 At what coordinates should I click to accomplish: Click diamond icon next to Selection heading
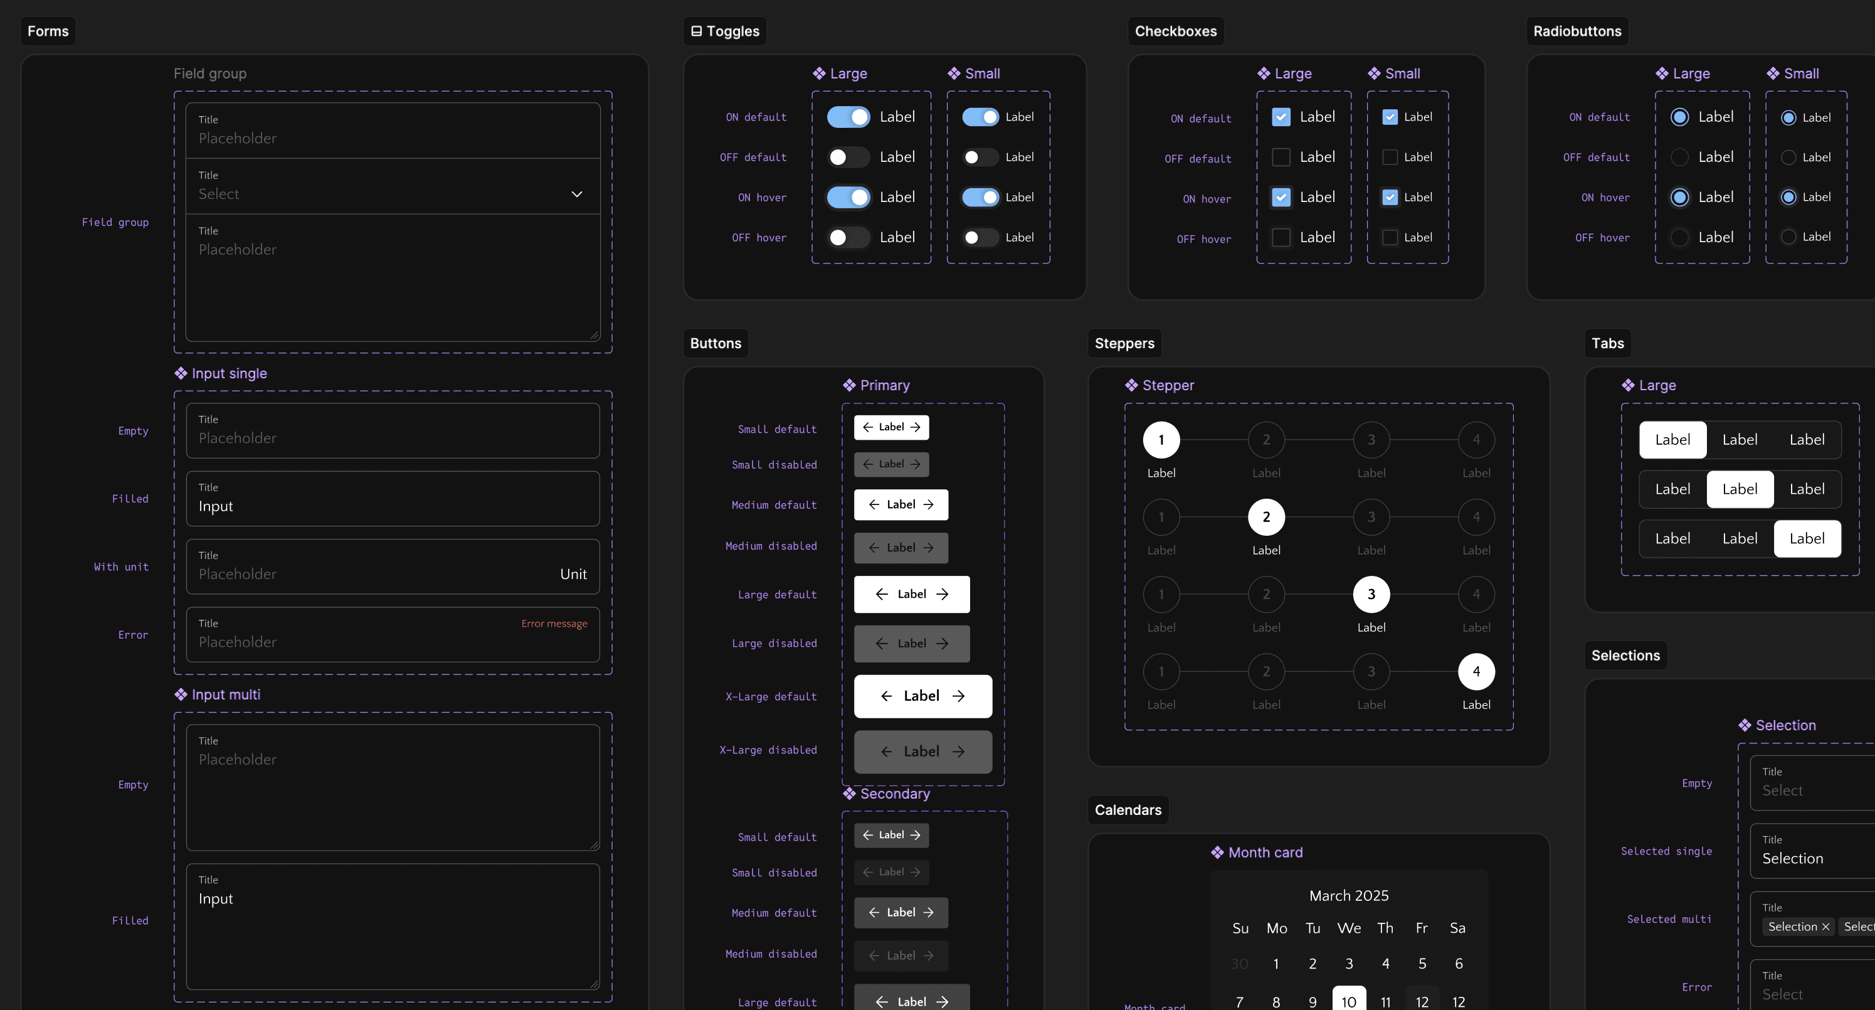[x=1745, y=725]
